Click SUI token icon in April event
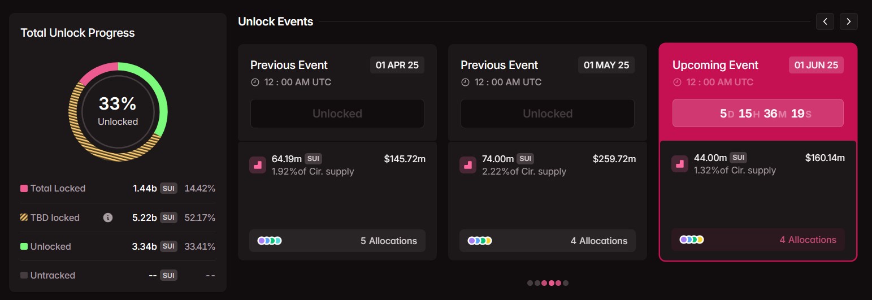 [x=258, y=164]
